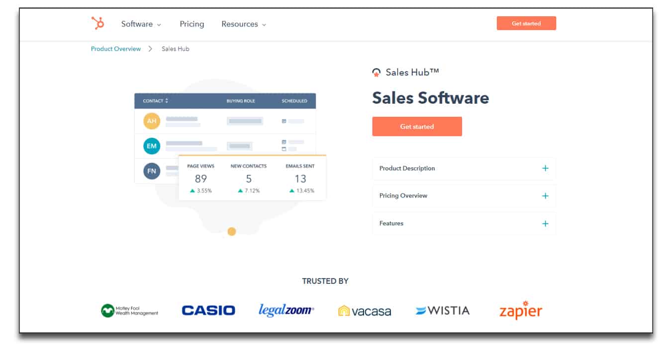Click the Sales Hub badge icon
The width and height of the screenshot is (672, 345).
(377, 72)
